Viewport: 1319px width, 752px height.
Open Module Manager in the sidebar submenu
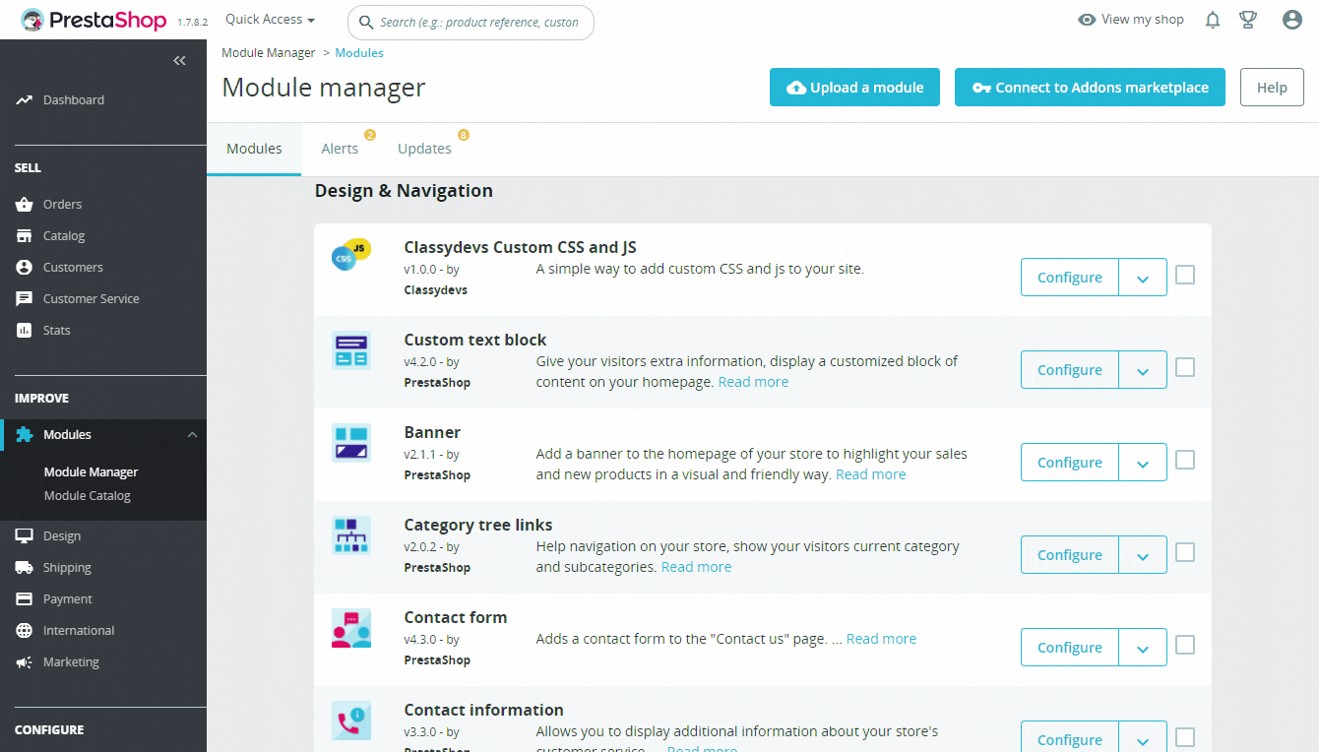91,472
